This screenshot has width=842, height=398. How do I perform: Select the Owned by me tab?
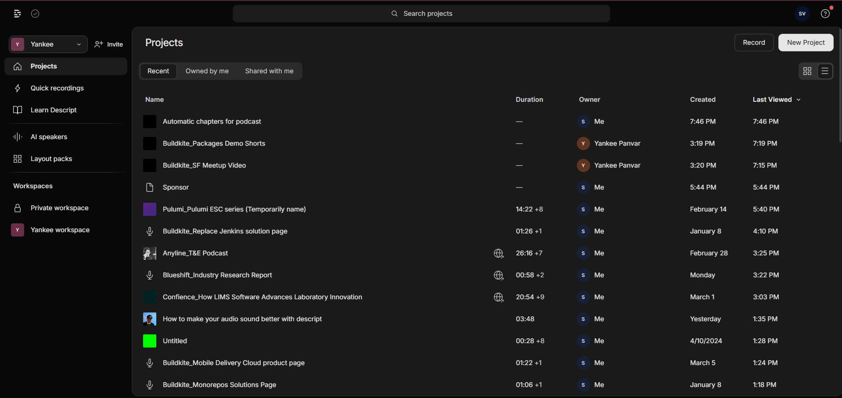(x=207, y=71)
